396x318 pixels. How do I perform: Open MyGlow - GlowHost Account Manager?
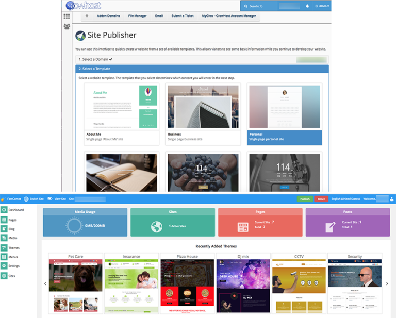[229, 16]
